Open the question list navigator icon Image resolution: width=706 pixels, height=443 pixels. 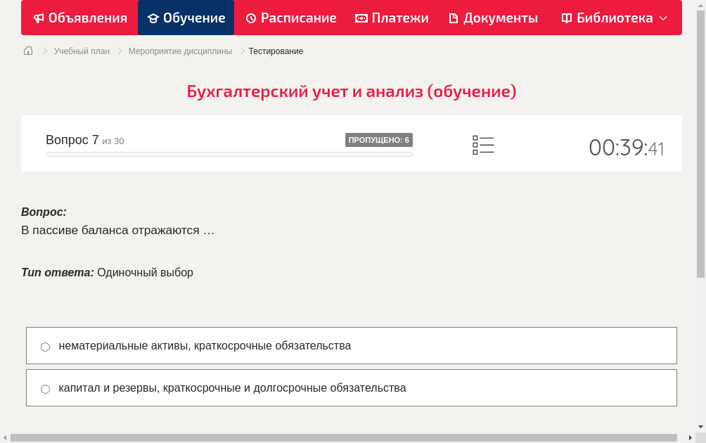coord(483,145)
